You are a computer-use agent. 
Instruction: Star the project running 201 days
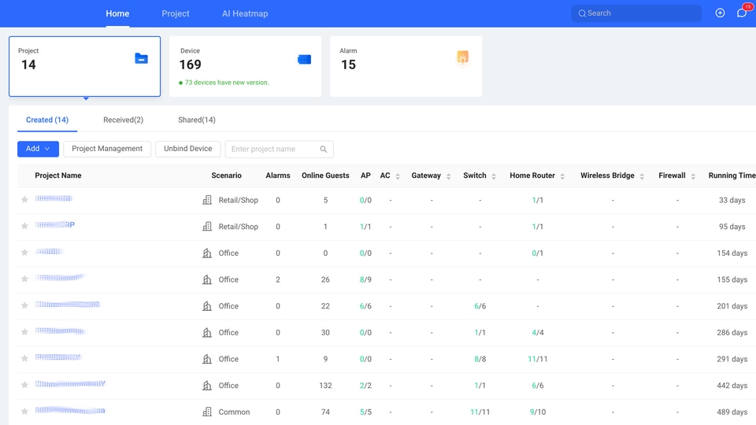(x=24, y=305)
